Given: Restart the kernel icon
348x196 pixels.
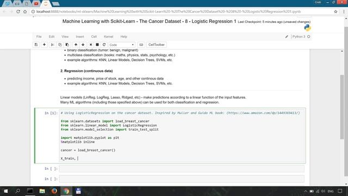Looking at the screenshot, I should coord(104,45).
